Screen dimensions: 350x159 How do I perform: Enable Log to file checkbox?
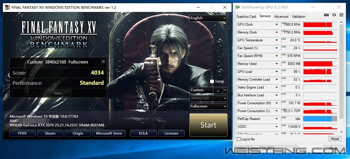239,139
